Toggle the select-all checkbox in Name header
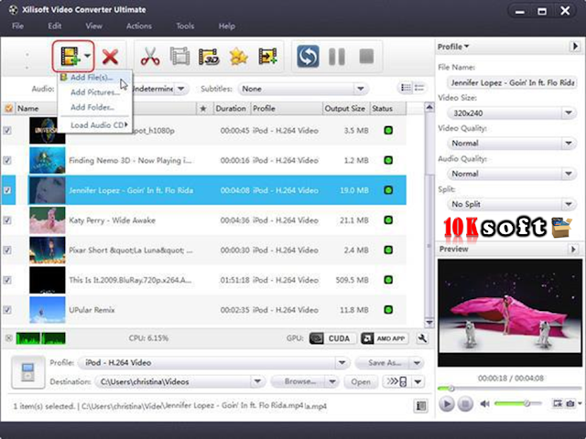The width and height of the screenshot is (586, 439). [x=8, y=109]
